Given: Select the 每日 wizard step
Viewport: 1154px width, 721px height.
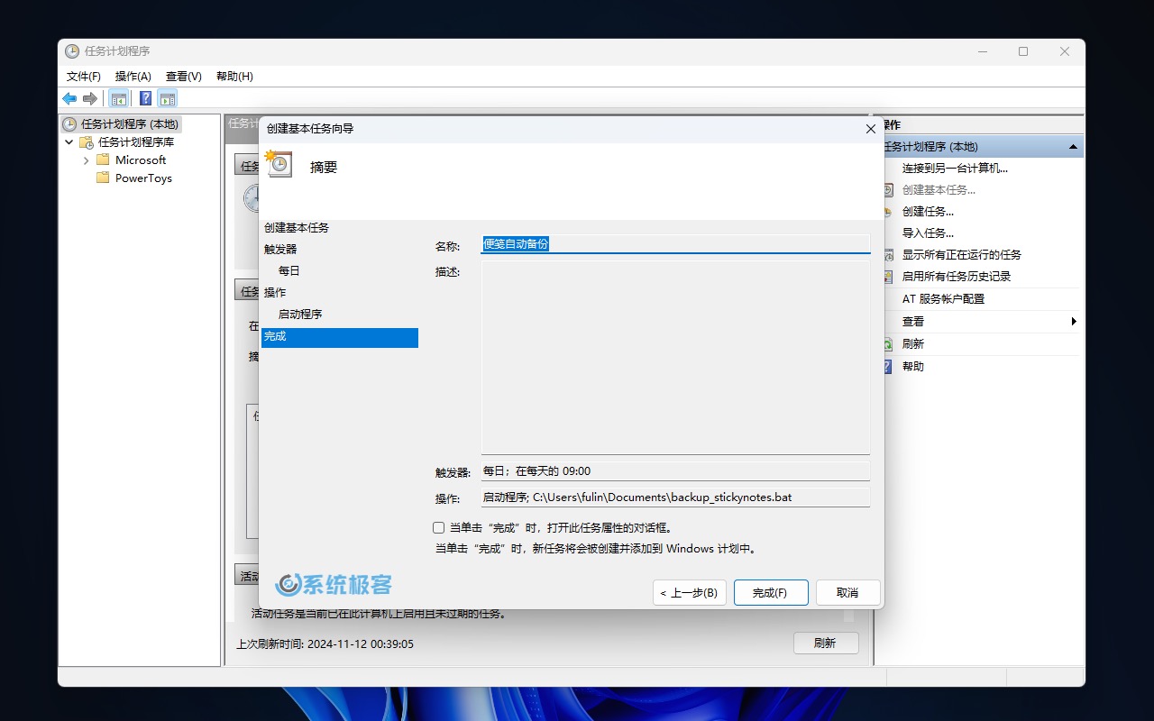Looking at the screenshot, I should (289, 271).
